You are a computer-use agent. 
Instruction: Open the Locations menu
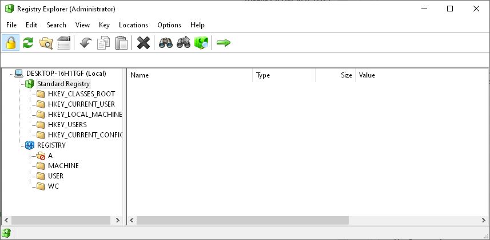tap(133, 25)
